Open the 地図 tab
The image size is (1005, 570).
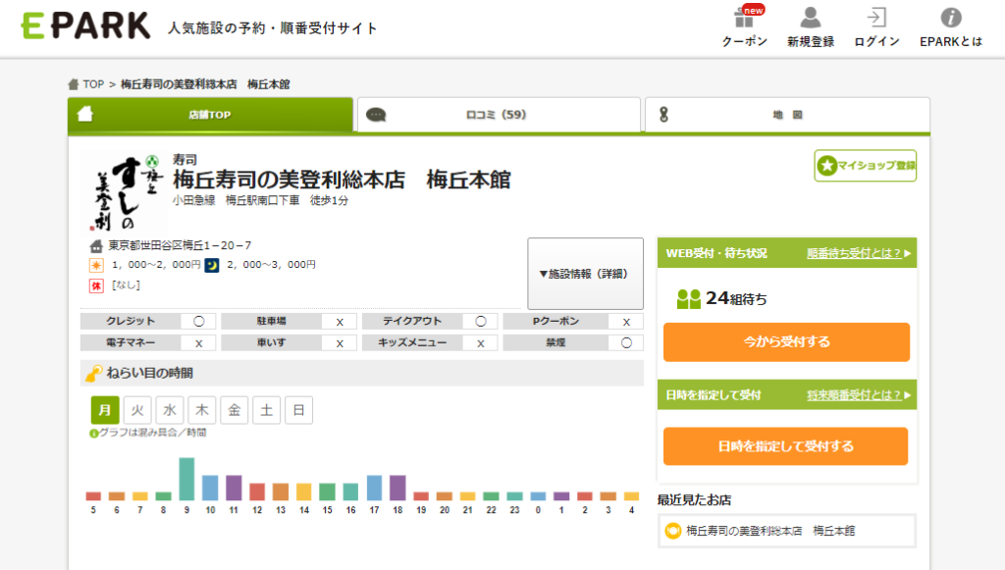[x=787, y=115]
